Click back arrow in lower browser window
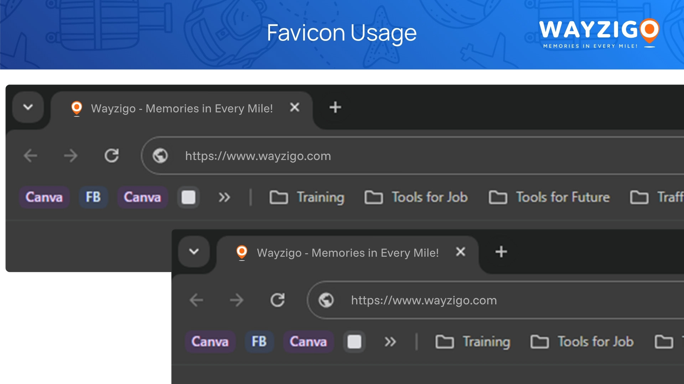Viewport: 684px width, 384px height. pyautogui.click(x=196, y=300)
